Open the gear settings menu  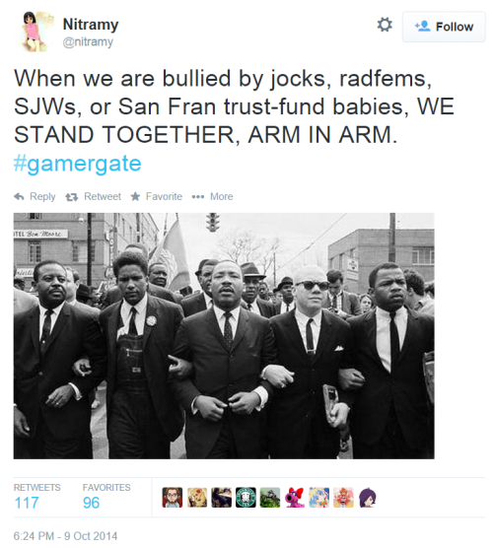click(x=385, y=26)
